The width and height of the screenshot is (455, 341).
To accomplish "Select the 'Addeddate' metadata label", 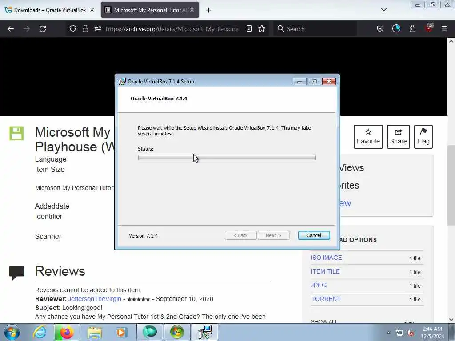I will [52, 206].
